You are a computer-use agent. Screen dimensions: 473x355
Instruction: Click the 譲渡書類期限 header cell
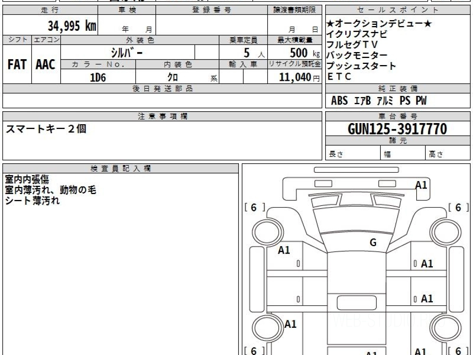pyautogui.click(x=295, y=10)
